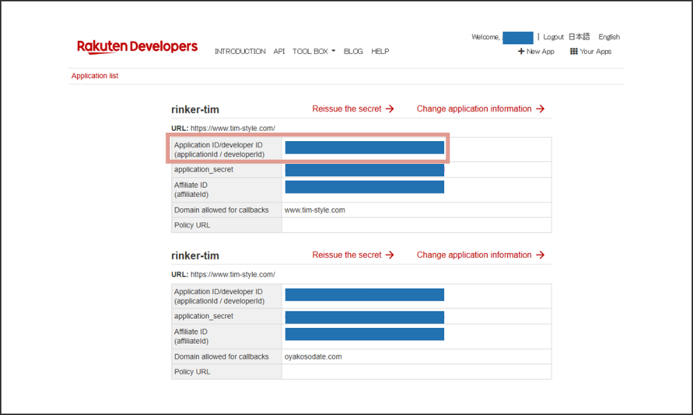Reissue the secret for second rinker-tim app
This screenshot has width=693, height=415.
tap(353, 255)
